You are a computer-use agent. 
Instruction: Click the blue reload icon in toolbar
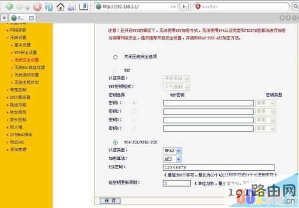coord(49,7)
